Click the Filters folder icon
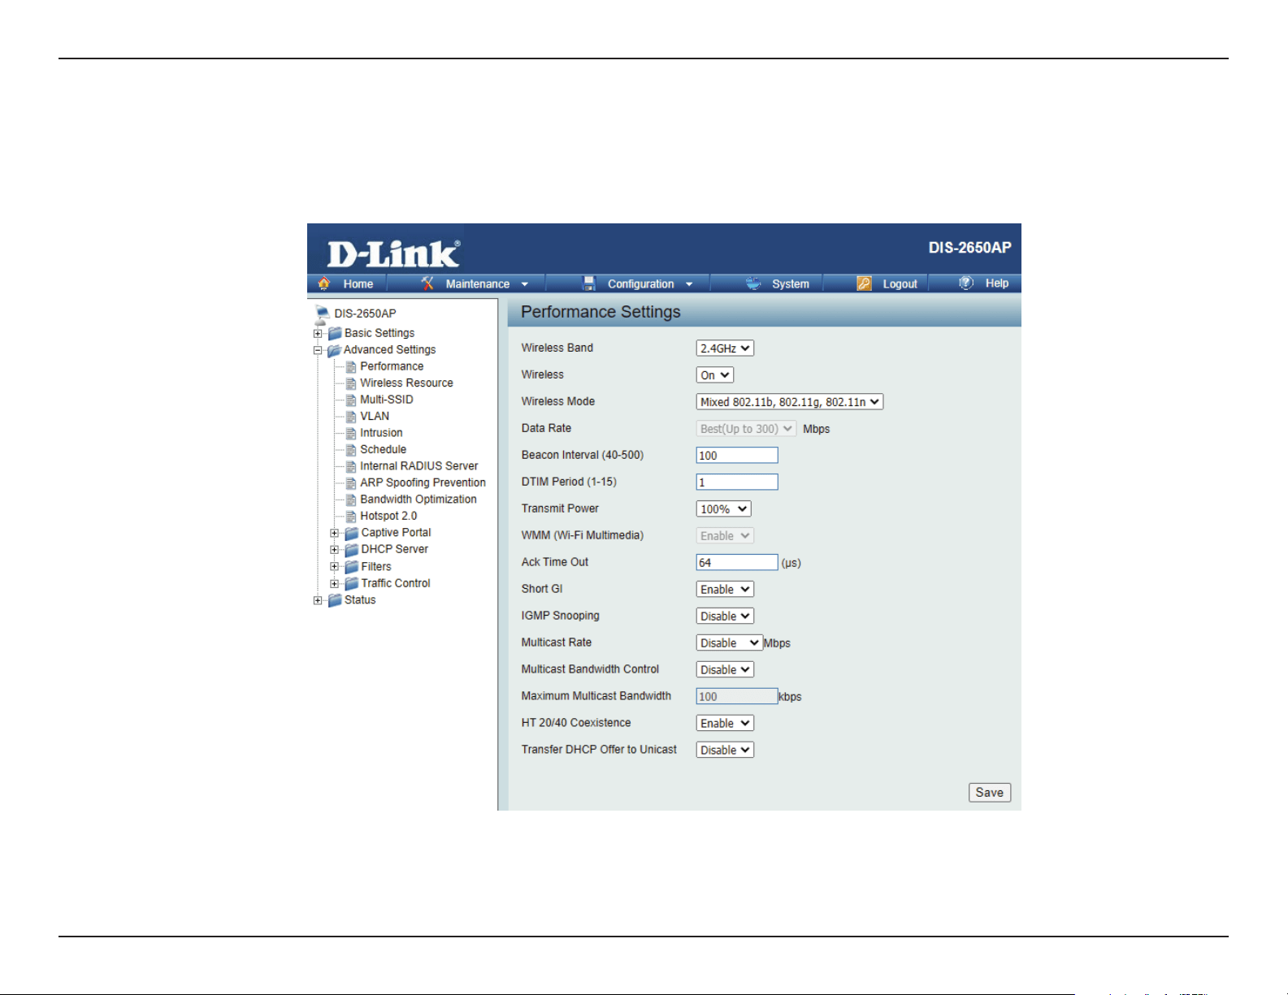Image resolution: width=1288 pixels, height=995 pixels. point(352,567)
